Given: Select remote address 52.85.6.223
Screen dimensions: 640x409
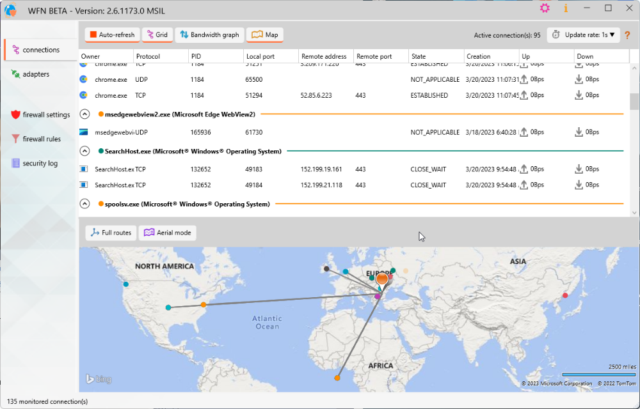Looking at the screenshot, I should (316, 95).
